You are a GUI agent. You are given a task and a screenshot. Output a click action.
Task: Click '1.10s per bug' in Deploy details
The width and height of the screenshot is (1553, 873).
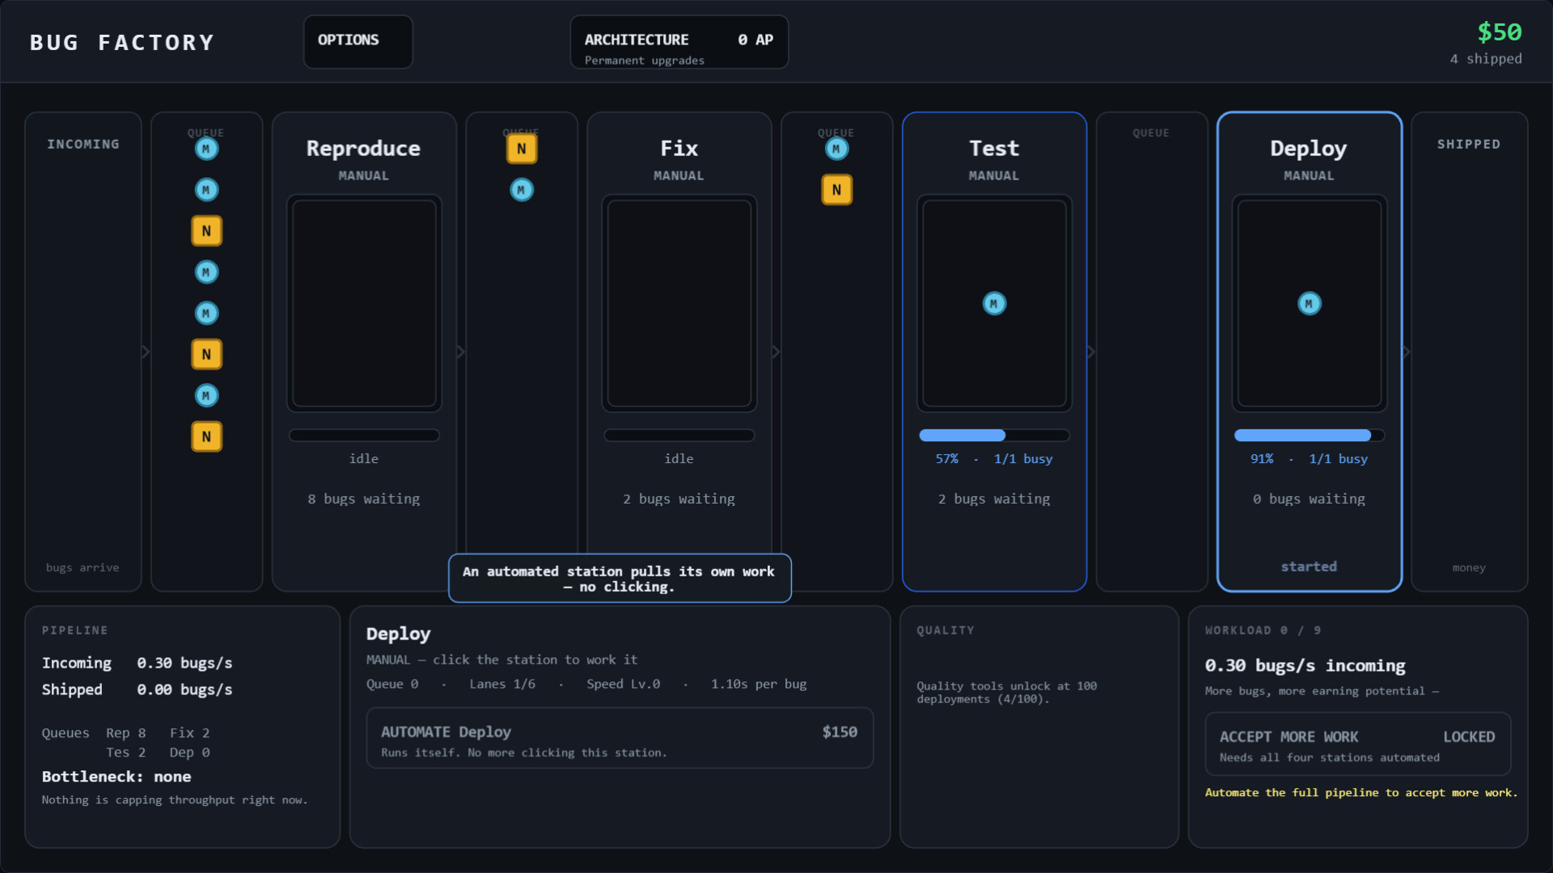[759, 684]
